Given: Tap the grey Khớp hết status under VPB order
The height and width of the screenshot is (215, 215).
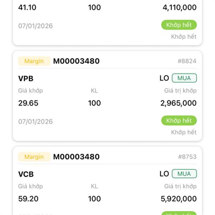Looking at the screenshot, I should pyautogui.click(x=183, y=132).
